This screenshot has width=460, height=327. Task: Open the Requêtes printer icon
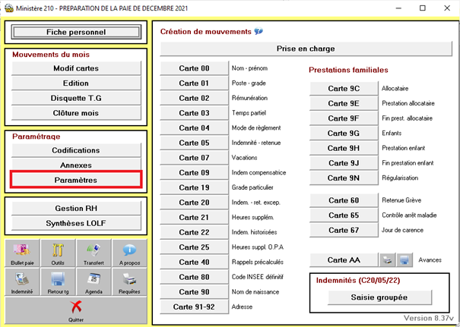pyautogui.click(x=128, y=282)
